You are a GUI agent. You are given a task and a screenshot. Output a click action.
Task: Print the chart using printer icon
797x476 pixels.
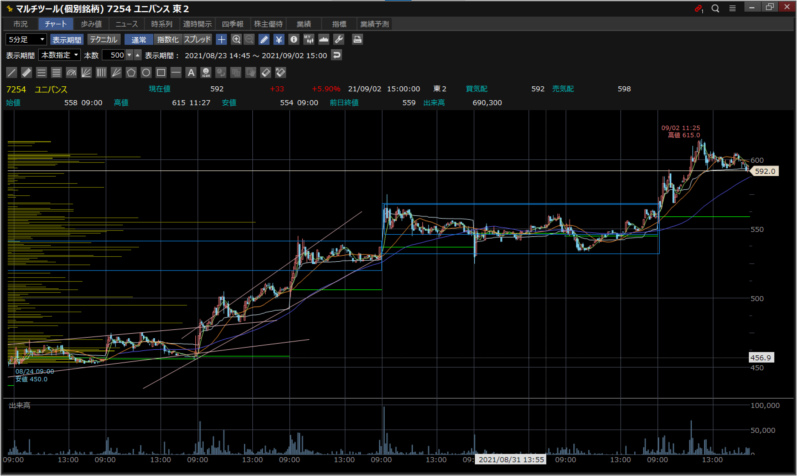coord(357,40)
